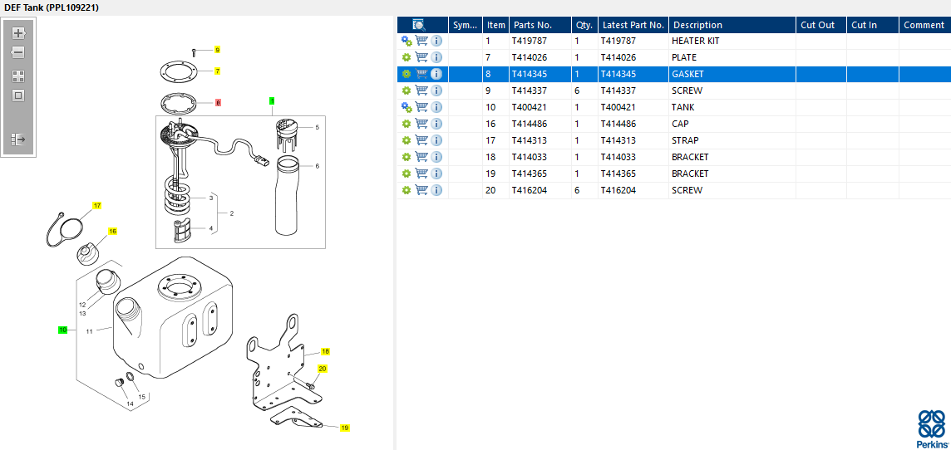951x450 pixels.
Task: Click the Cut Out column header
Action: click(817, 25)
